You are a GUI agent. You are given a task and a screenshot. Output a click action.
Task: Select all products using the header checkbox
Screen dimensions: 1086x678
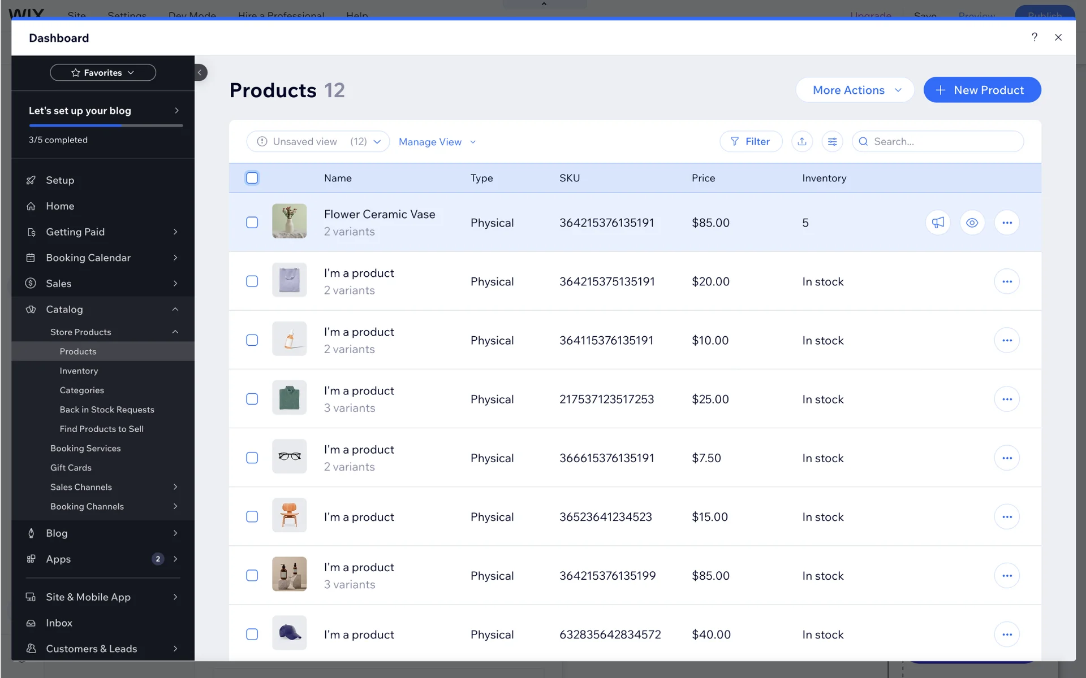[x=252, y=178]
